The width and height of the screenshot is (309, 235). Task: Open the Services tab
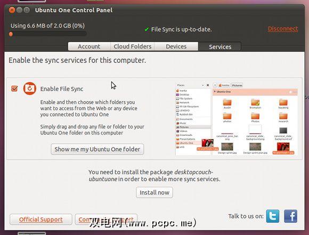pyautogui.click(x=220, y=47)
